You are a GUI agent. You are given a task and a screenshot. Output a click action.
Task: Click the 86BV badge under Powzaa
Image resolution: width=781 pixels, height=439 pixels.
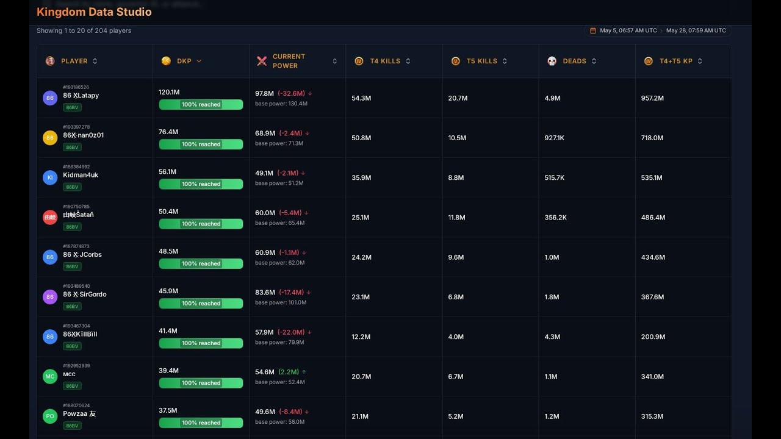(x=72, y=426)
